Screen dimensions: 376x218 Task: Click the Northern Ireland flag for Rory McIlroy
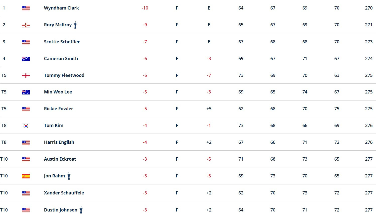click(26, 25)
